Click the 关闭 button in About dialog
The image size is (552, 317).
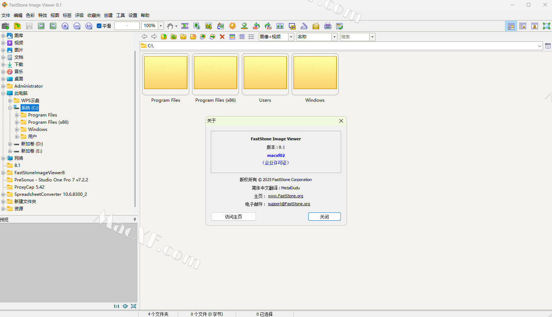(x=324, y=217)
